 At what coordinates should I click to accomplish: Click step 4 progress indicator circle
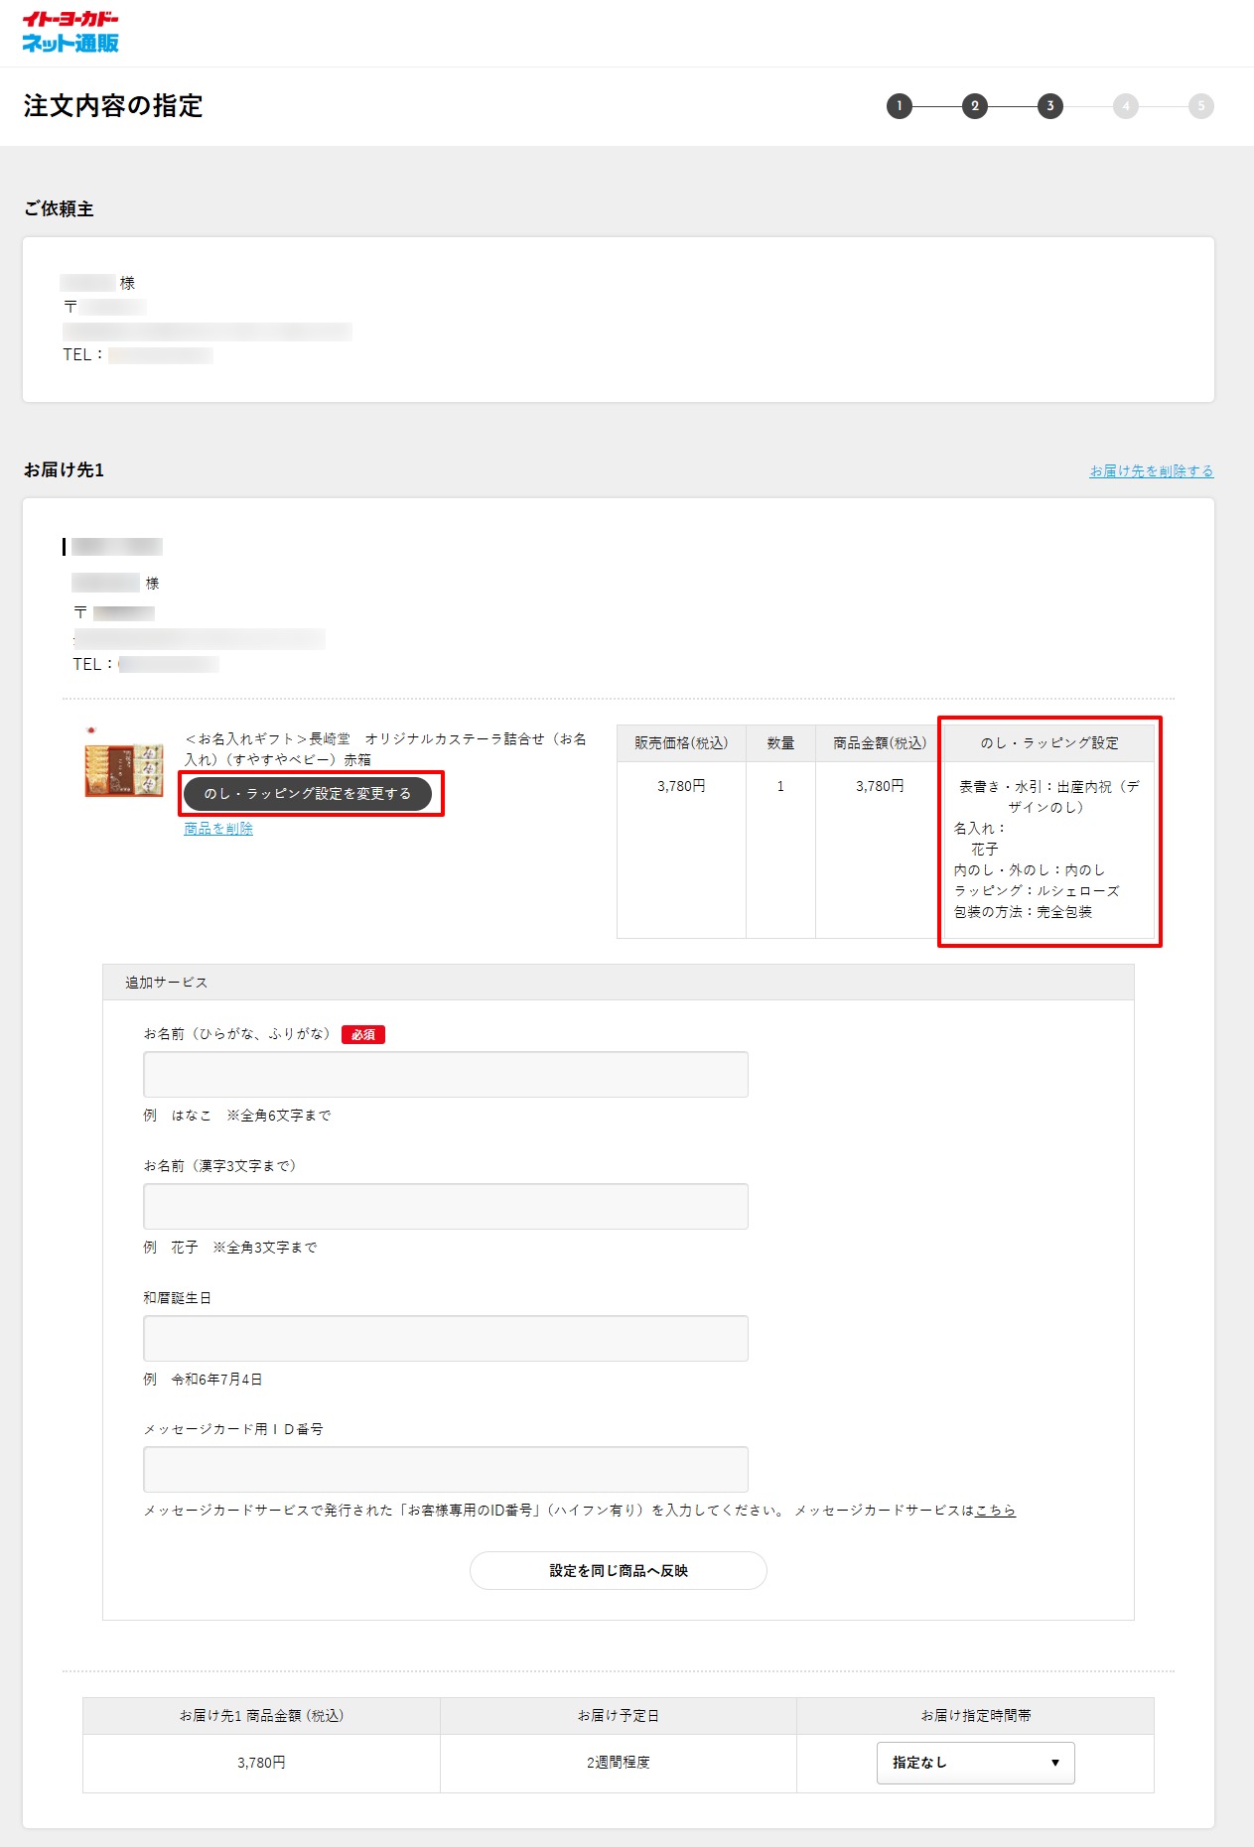coord(1125,106)
